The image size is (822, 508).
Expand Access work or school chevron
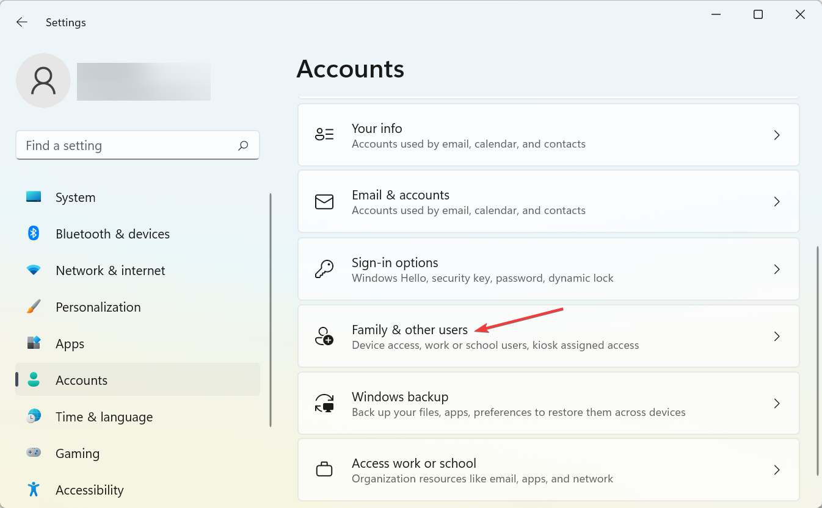pos(777,470)
